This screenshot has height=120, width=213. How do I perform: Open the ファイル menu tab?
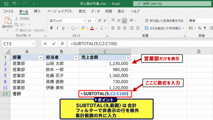(8, 11)
